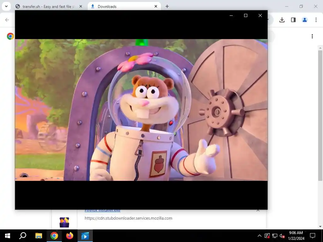Go back in Chrome
Screen dimensions: 323x242
tap(7, 20)
